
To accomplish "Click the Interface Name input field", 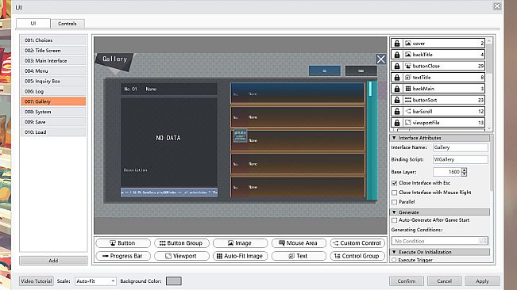I will [x=461, y=147].
